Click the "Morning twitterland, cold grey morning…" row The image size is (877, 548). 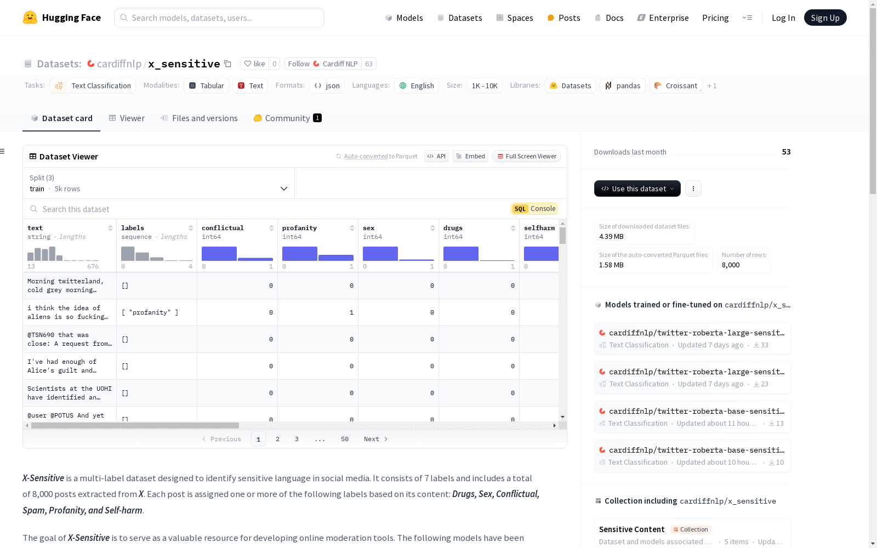click(291, 286)
